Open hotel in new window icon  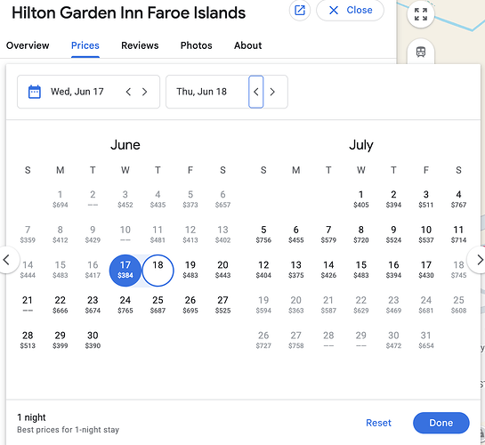click(299, 10)
